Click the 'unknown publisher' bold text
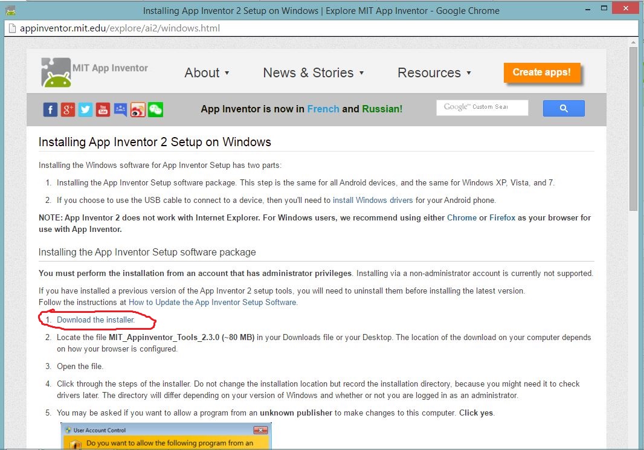 (295, 413)
